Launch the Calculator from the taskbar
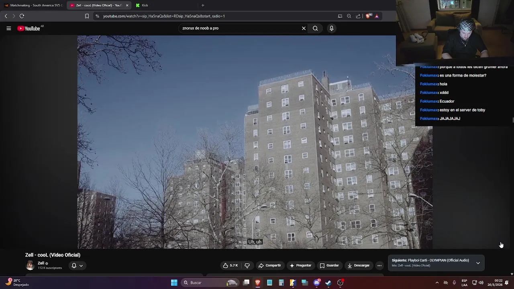 click(x=281, y=283)
